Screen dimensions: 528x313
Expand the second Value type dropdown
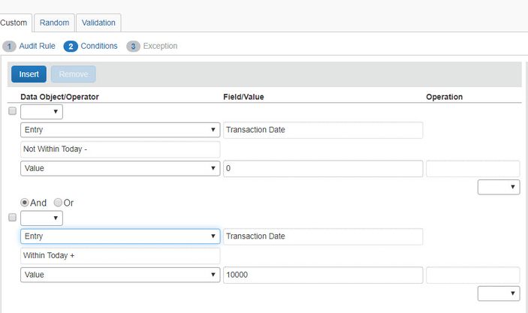(120, 275)
